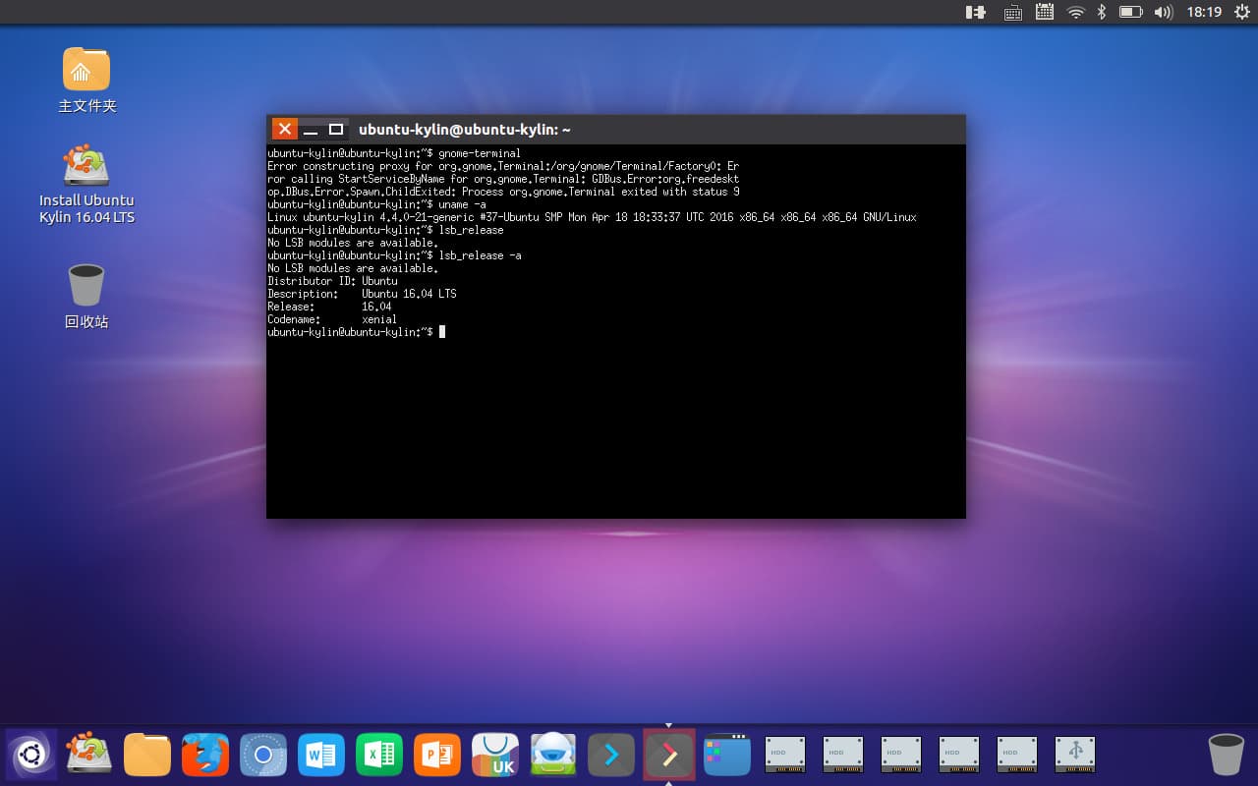Click the blue-arrow terminal icon in dock
This screenshot has width=1258, height=786.
click(x=611, y=755)
